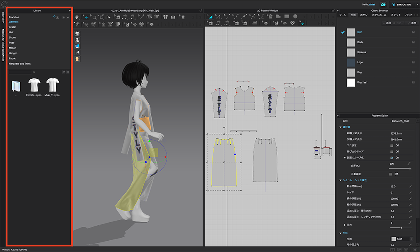Viewport: 420px width, 252px height.
Task: Disable the 側面のカーブ化 option
Action: 391,158
